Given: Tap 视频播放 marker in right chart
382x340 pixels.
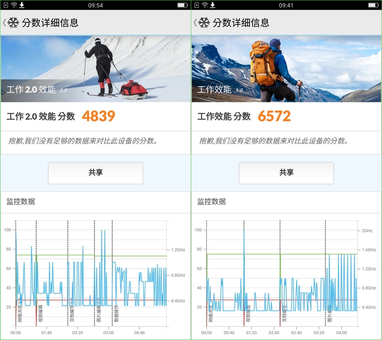Looking at the screenshot, I should pos(248,313).
